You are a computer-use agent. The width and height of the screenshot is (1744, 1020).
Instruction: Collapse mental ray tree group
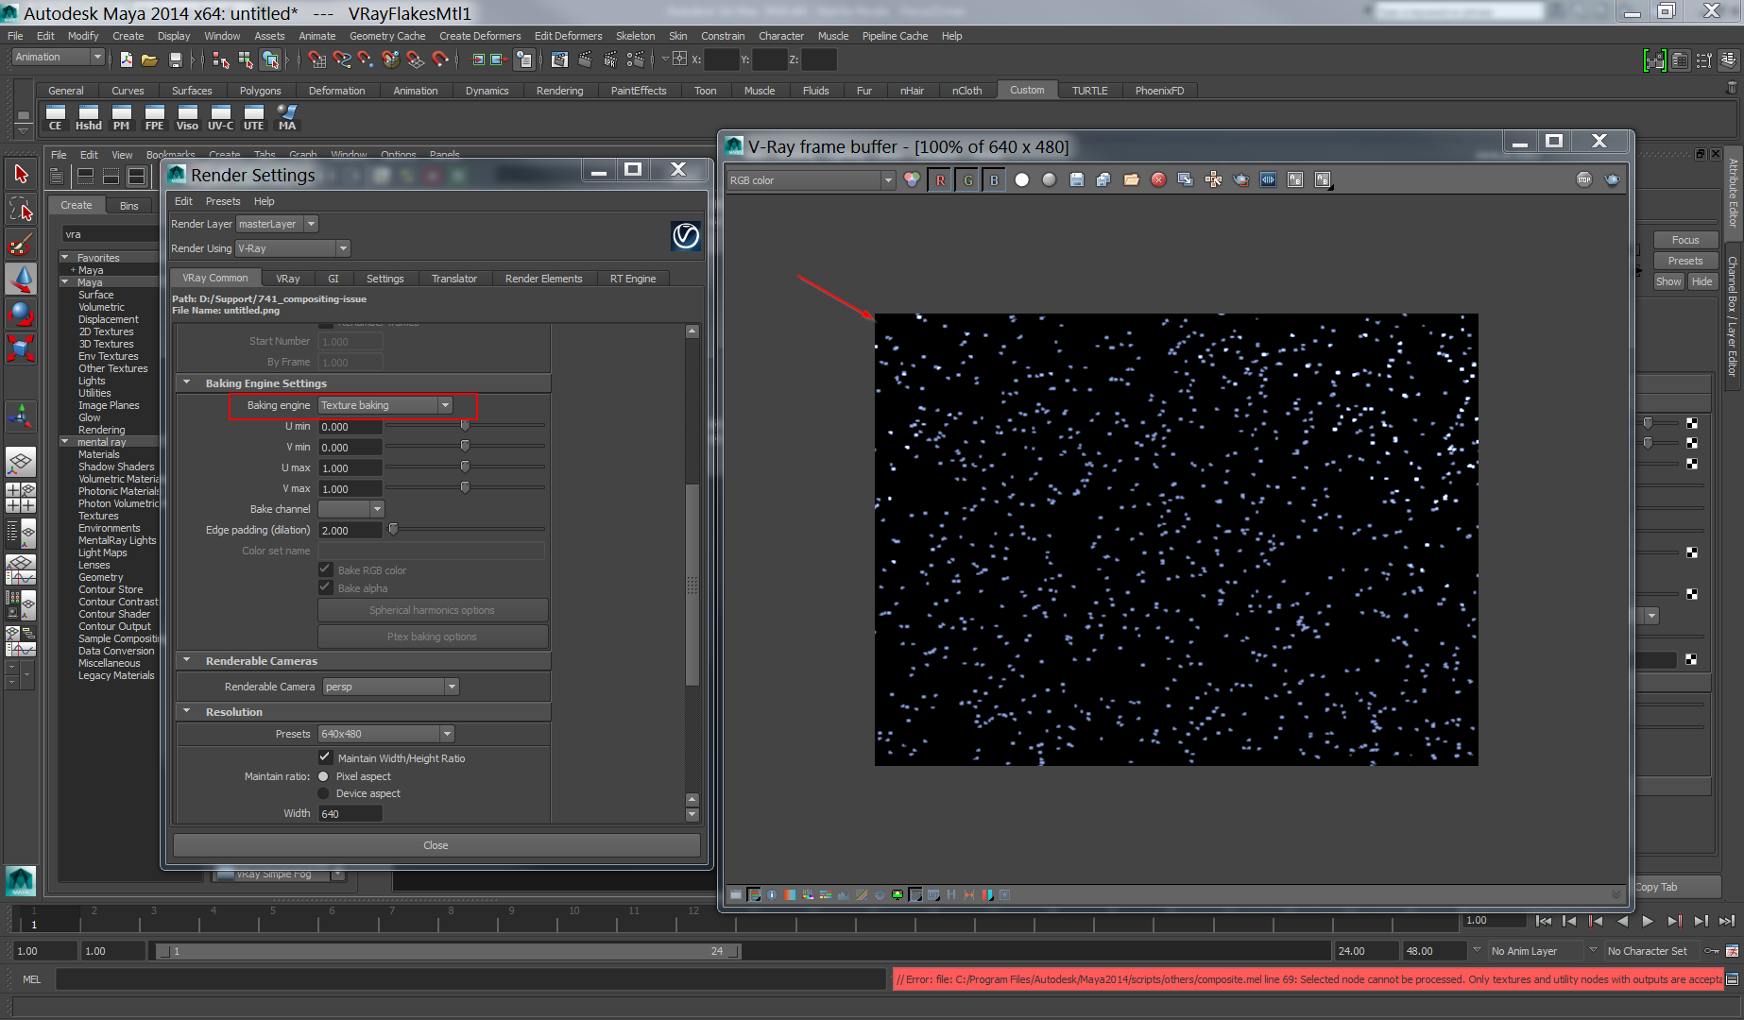coord(65,442)
